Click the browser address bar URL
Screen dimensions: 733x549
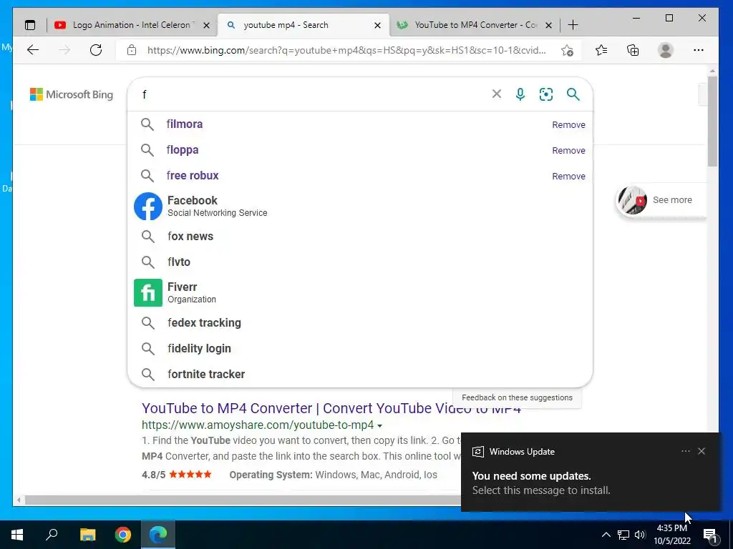tap(346, 50)
